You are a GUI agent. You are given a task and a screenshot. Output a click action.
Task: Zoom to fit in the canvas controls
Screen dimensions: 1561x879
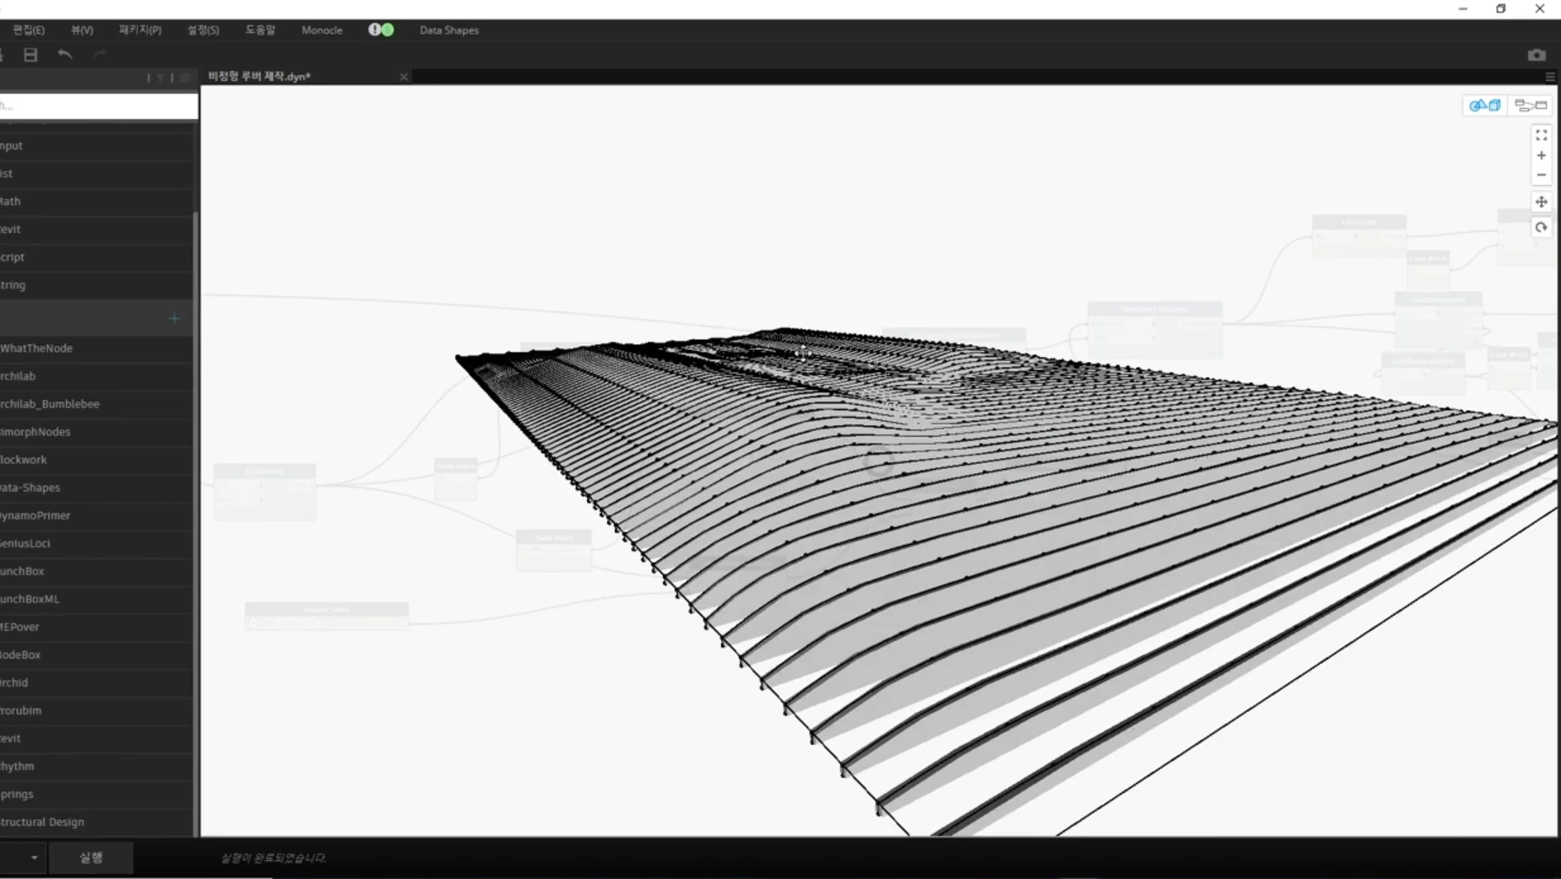(x=1541, y=135)
